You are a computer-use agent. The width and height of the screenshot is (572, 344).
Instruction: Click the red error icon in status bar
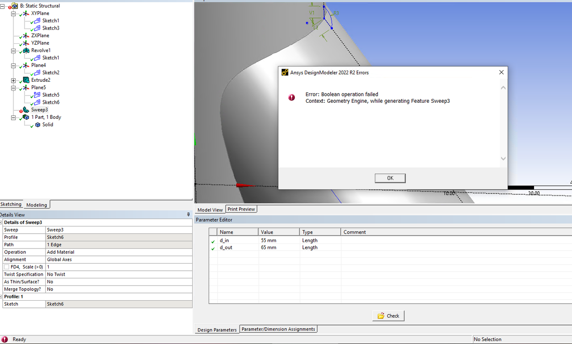tap(4, 340)
